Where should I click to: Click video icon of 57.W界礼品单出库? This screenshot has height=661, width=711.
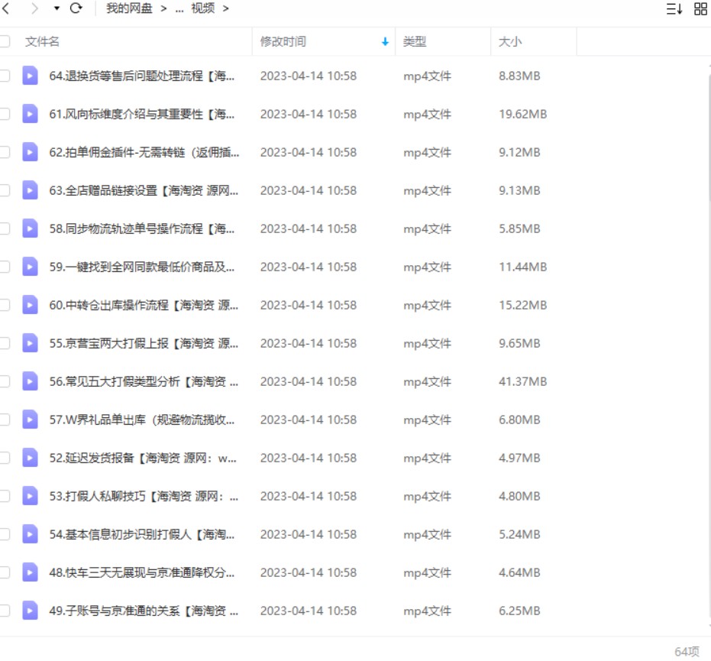(x=30, y=420)
